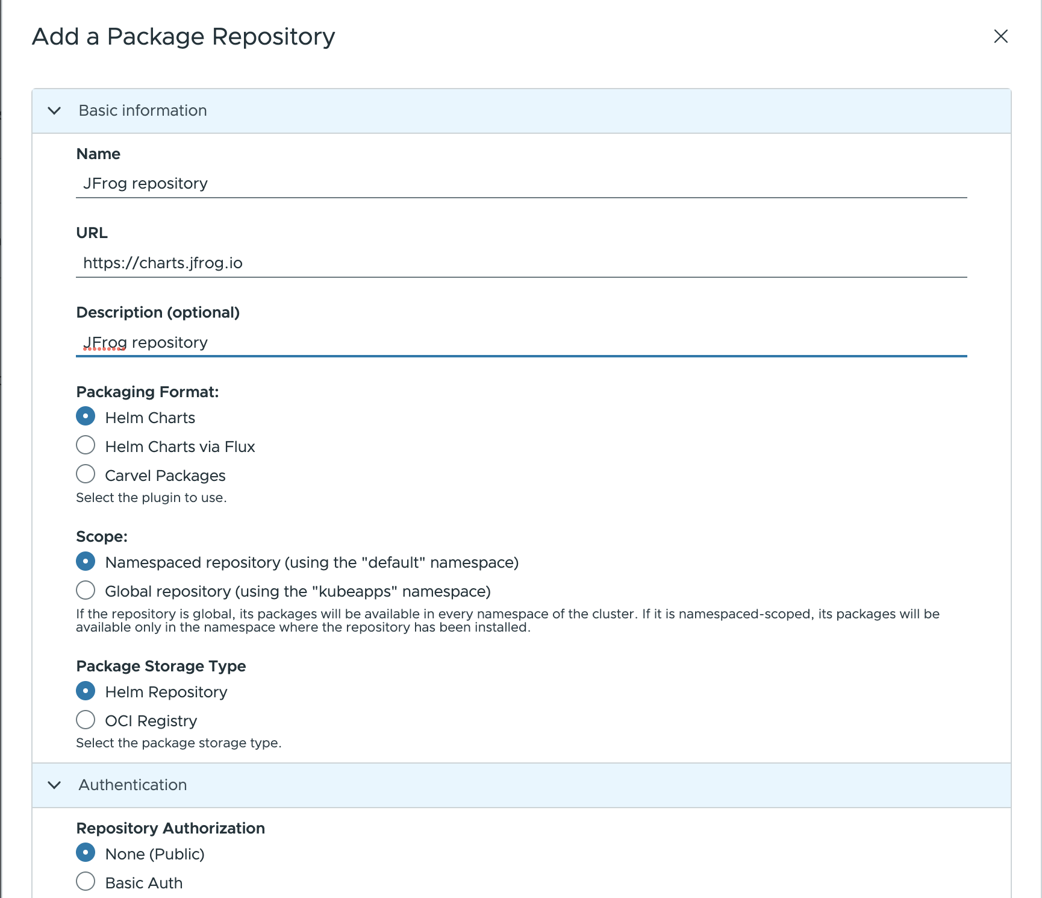This screenshot has width=1042, height=898.
Task: Click the misspelled word JFrog in Description
Action: (x=103, y=342)
